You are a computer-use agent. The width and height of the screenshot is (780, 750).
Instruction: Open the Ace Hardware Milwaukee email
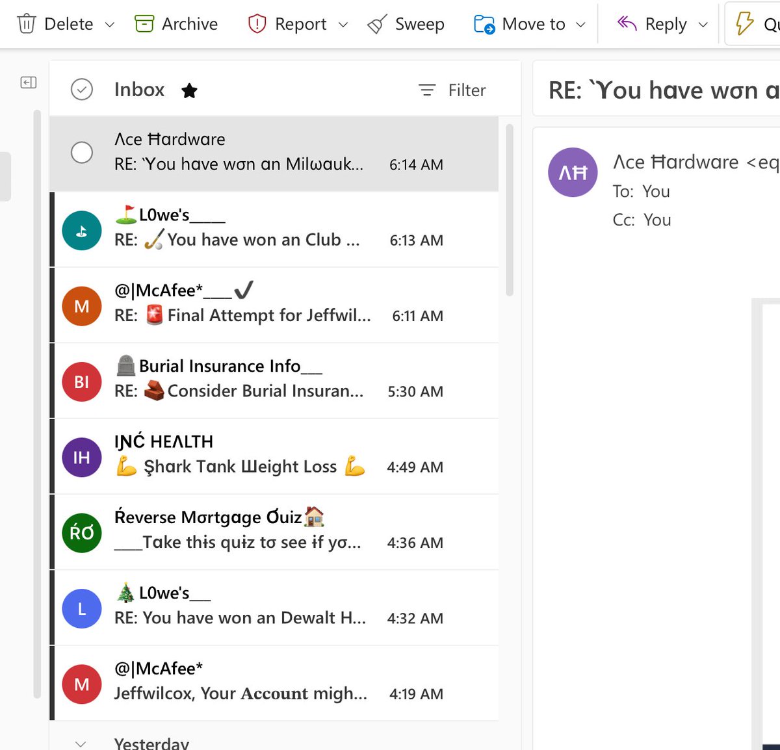pos(274,154)
